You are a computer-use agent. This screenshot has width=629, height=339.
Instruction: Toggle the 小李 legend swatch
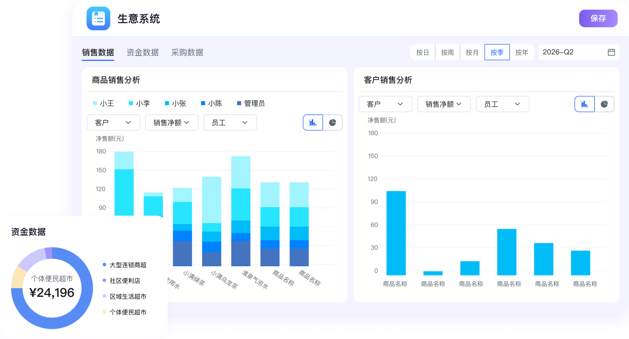click(x=131, y=103)
